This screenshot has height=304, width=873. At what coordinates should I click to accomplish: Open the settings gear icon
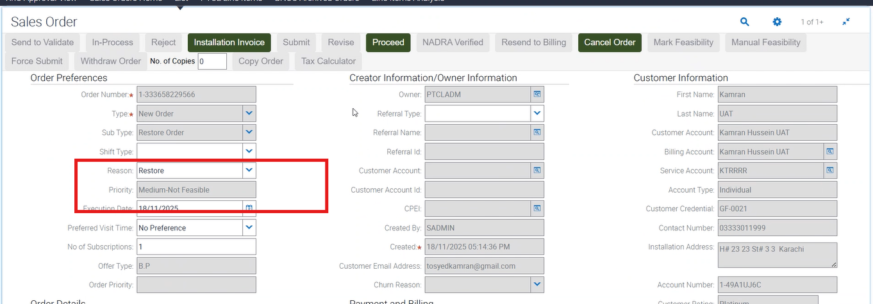pyautogui.click(x=777, y=22)
